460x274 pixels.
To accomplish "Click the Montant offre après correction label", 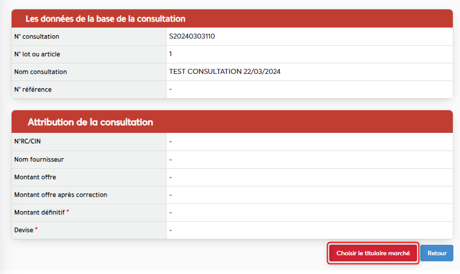I will (x=61, y=195).
